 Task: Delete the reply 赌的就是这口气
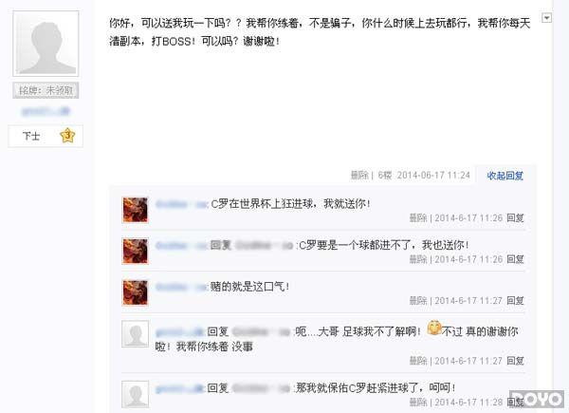(418, 301)
